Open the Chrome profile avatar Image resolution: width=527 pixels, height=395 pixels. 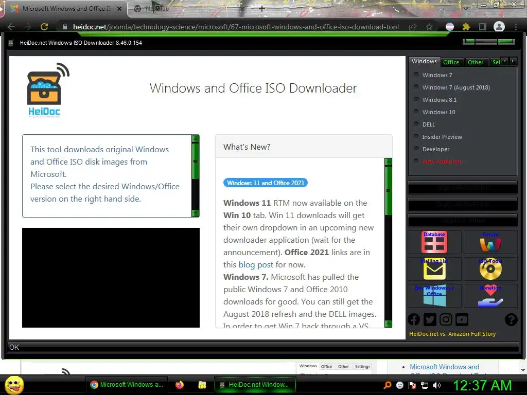pos(499,27)
